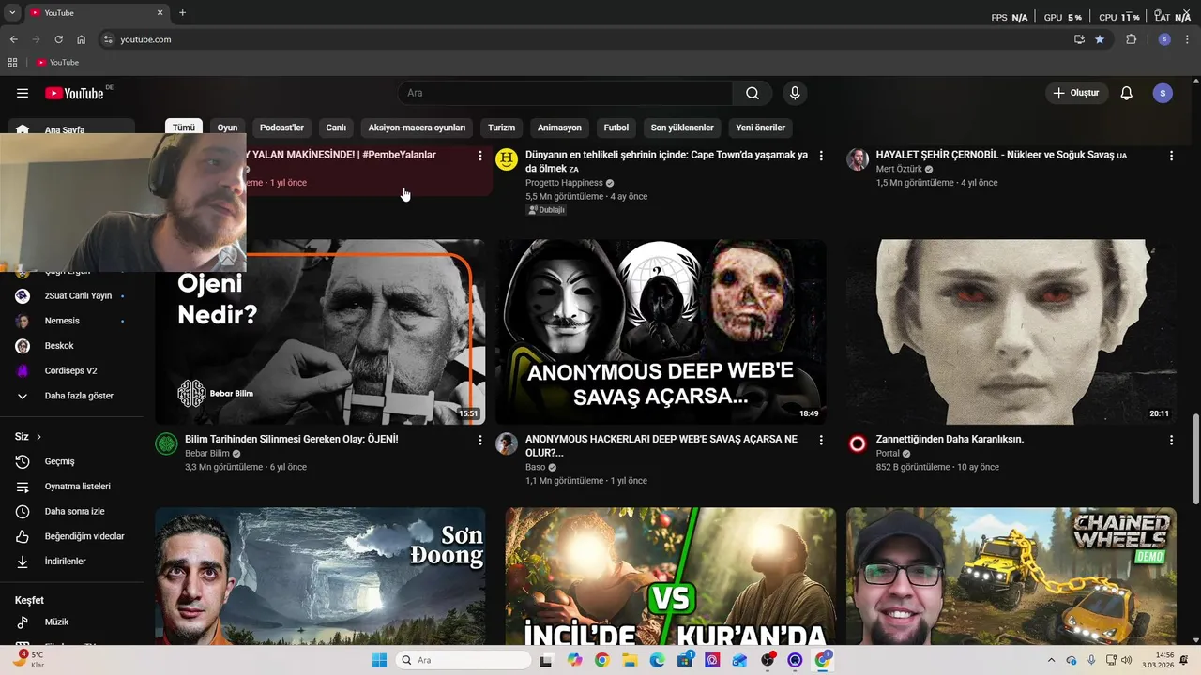This screenshot has width=1201, height=675.
Task: Open more options for Zannettiğinden Daha Karanlıksın video
Action: pyautogui.click(x=1171, y=440)
